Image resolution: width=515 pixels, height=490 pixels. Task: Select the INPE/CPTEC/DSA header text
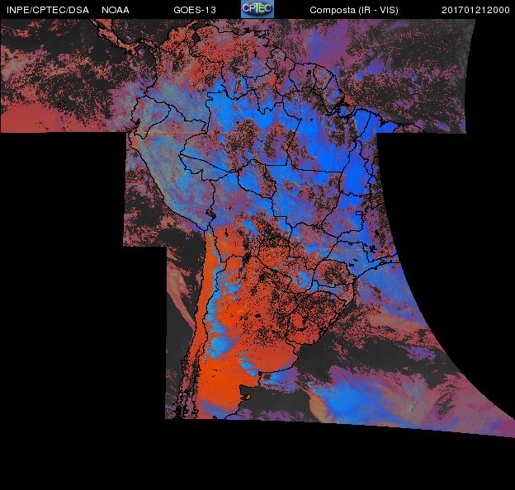48,10
